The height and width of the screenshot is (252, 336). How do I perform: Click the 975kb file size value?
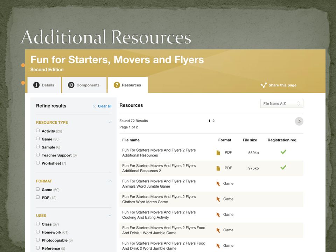pos(253,168)
